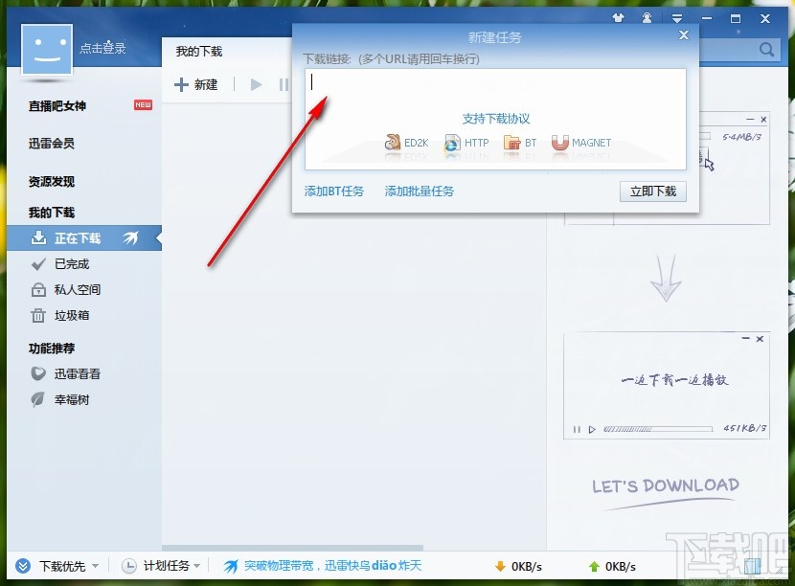
Task: Open 垃圾箱 trash in the sidebar
Action: [x=72, y=315]
